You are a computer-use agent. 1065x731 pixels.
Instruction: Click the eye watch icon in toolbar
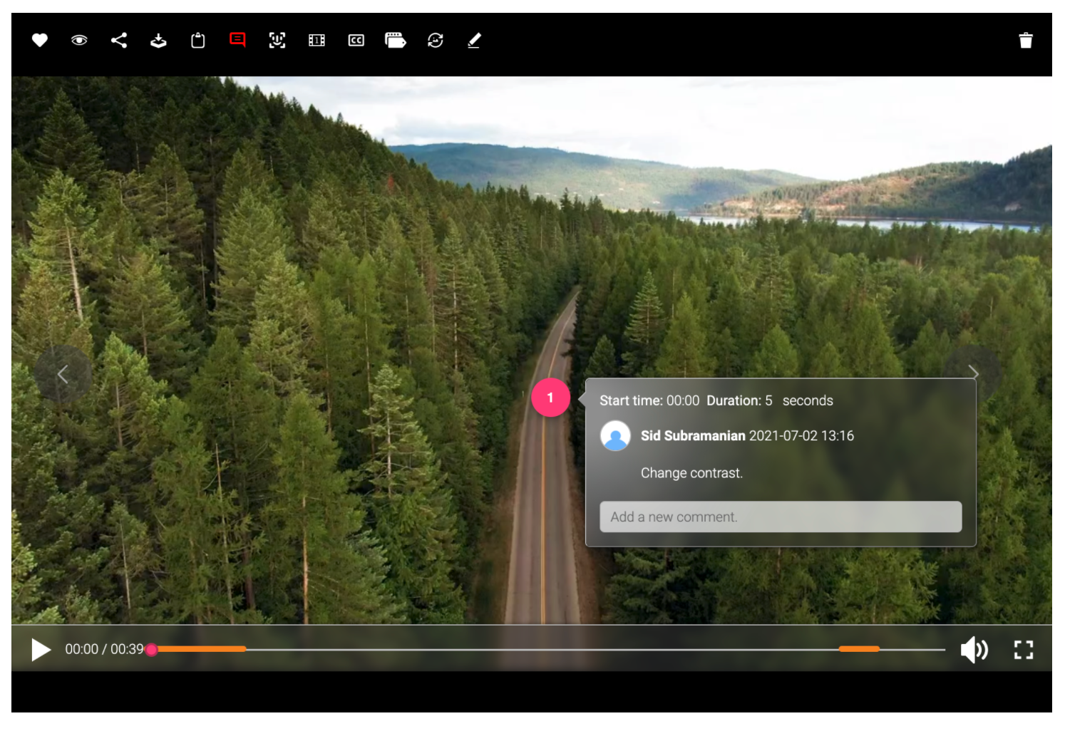tap(79, 41)
